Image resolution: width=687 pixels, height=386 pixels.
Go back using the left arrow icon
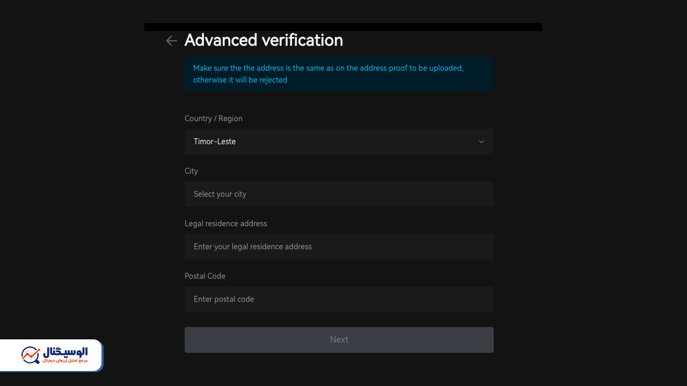(x=171, y=41)
